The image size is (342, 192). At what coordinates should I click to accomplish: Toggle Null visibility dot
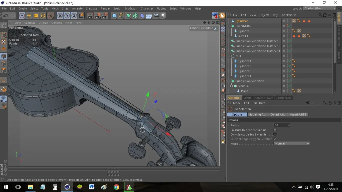[284, 56]
